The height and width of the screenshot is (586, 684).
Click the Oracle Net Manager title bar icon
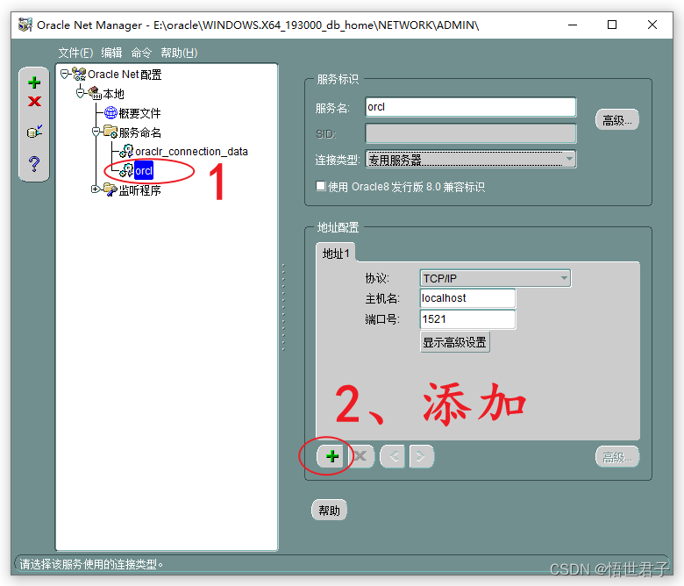pyautogui.click(x=25, y=25)
